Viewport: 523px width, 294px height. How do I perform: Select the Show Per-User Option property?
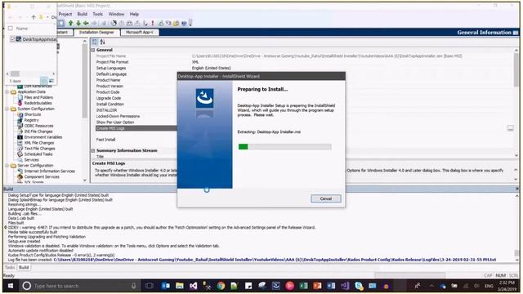click(x=115, y=122)
